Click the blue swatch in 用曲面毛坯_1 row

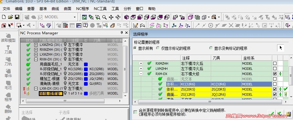coord(86,64)
